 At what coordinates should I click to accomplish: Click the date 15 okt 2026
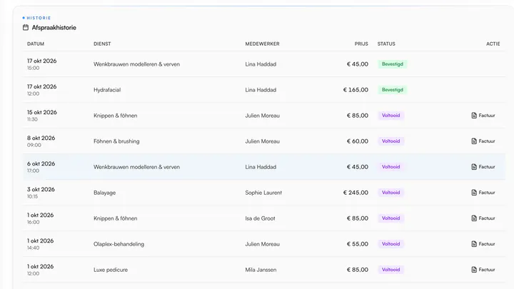pyautogui.click(x=42, y=113)
